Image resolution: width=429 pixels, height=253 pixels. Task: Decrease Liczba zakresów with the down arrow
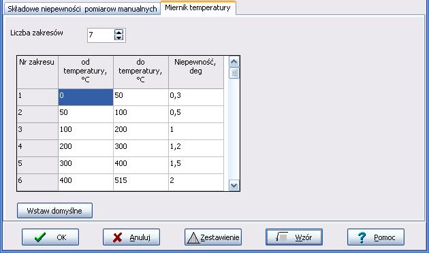[x=118, y=37]
